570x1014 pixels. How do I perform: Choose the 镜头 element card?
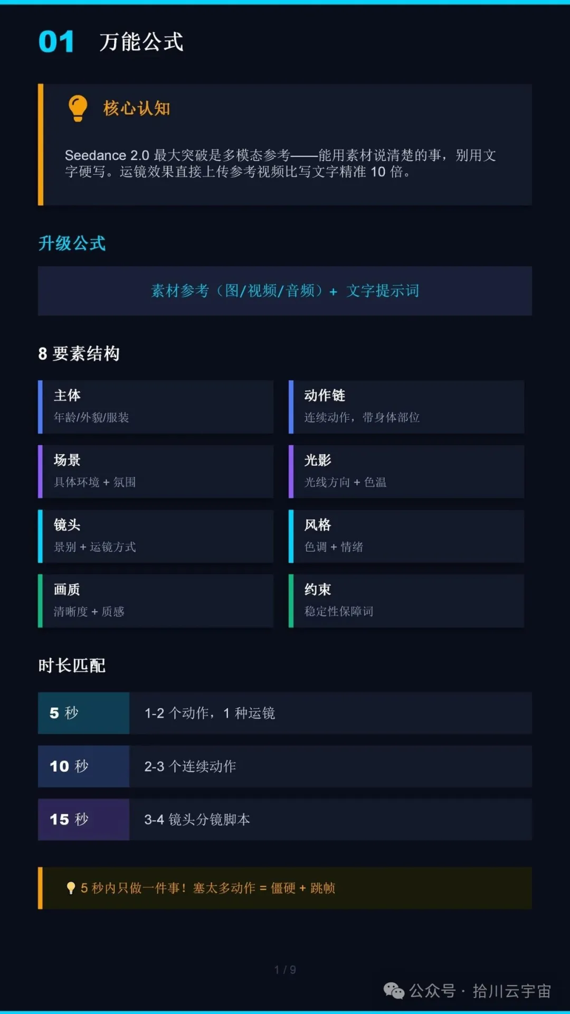(x=156, y=536)
